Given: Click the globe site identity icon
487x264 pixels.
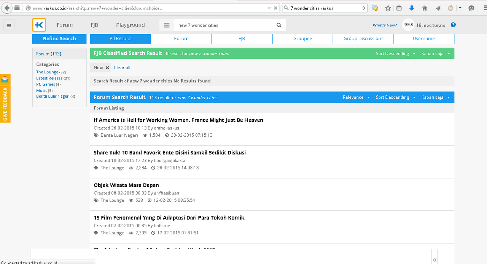Looking at the screenshot, I should (28, 8).
